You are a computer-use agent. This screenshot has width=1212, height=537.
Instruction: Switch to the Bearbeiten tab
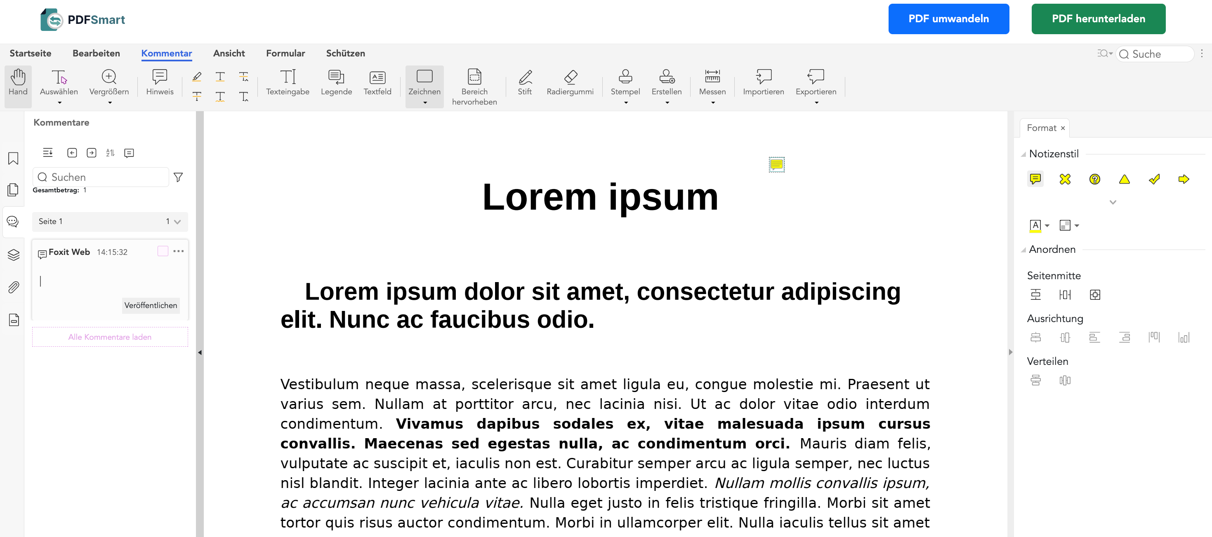[x=96, y=54]
